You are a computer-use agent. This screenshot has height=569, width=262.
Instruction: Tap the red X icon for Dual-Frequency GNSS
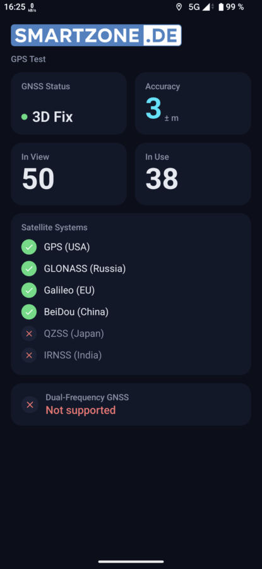(x=30, y=405)
